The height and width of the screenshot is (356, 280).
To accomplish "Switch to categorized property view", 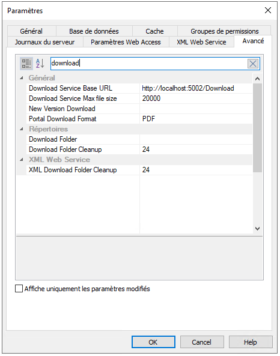I will click(26, 64).
